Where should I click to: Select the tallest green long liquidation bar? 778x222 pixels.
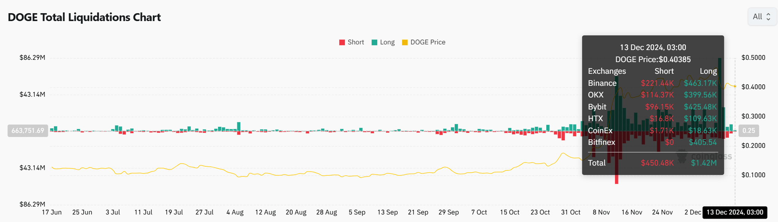(720, 94)
